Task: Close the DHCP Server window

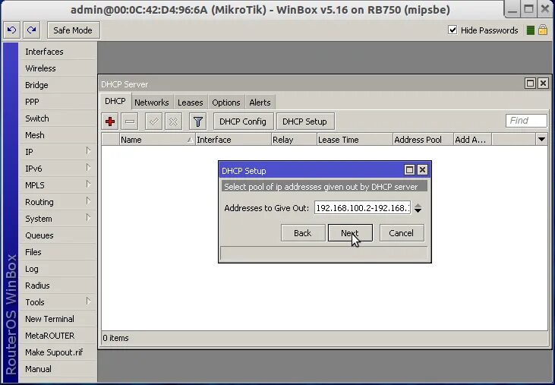Action: (543, 84)
